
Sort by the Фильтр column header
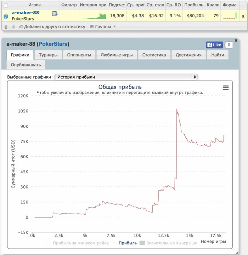click(69, 5)
